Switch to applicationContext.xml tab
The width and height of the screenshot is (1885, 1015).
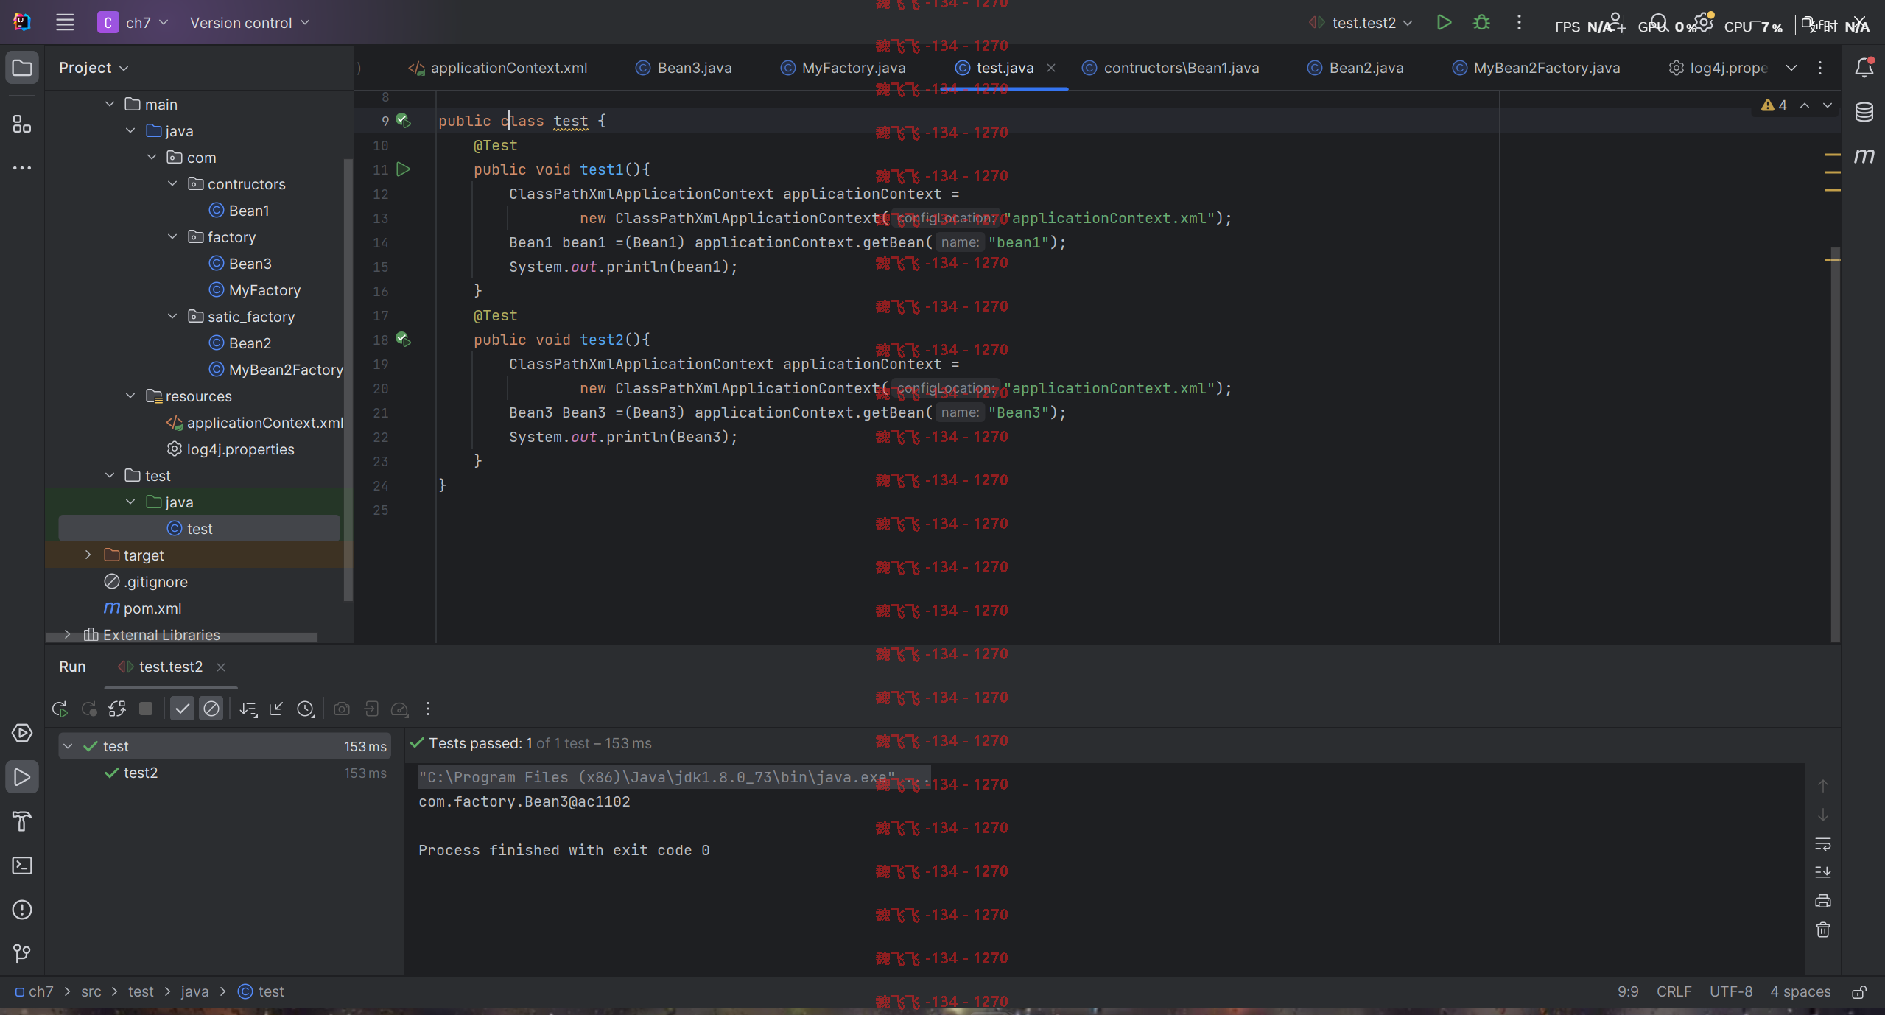[499, 68]
